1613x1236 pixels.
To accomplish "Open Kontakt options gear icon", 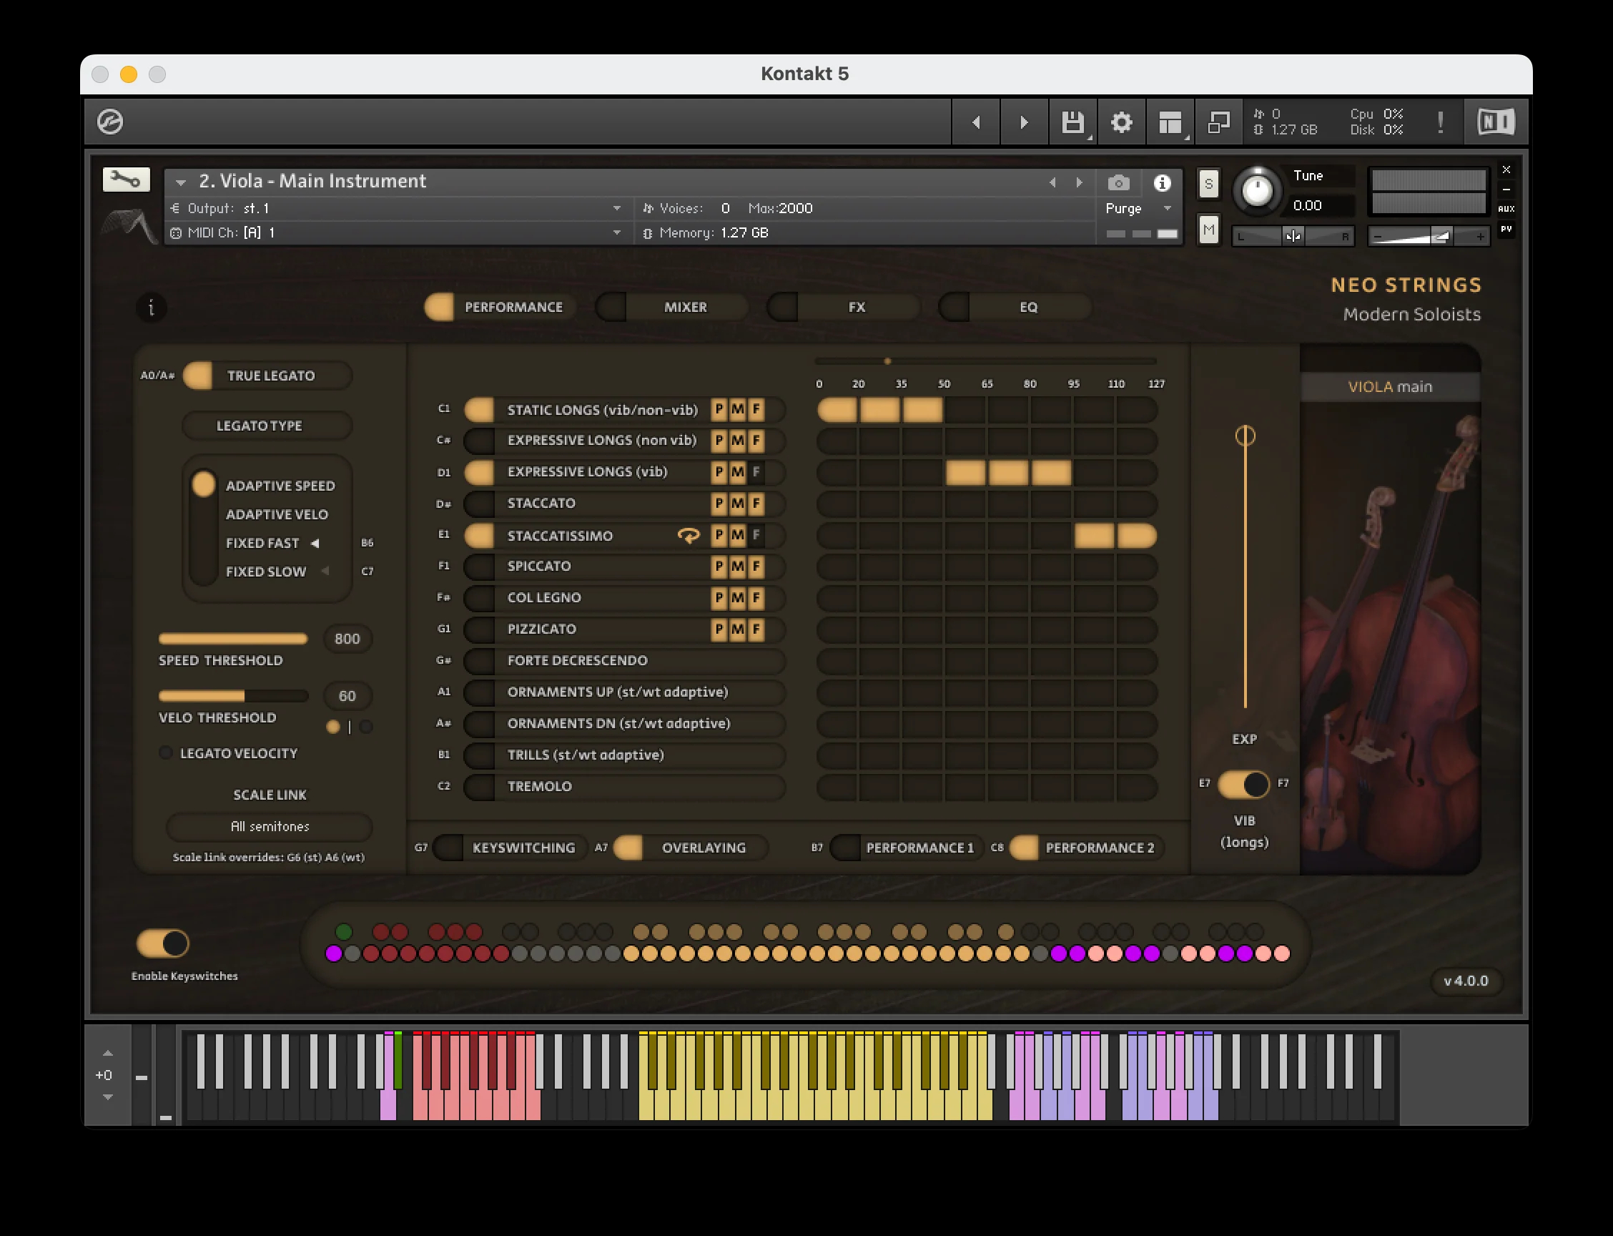I will (1121, 122).
